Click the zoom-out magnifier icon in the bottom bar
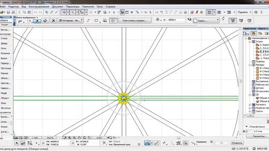This screenshot has width=269, height=151. [x=74, y=138]
